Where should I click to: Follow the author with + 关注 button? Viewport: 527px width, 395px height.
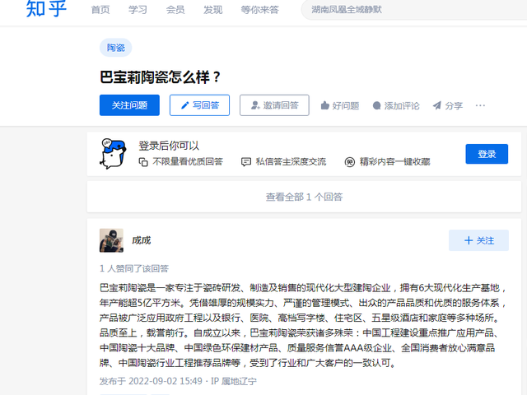(x=478, y=240)
